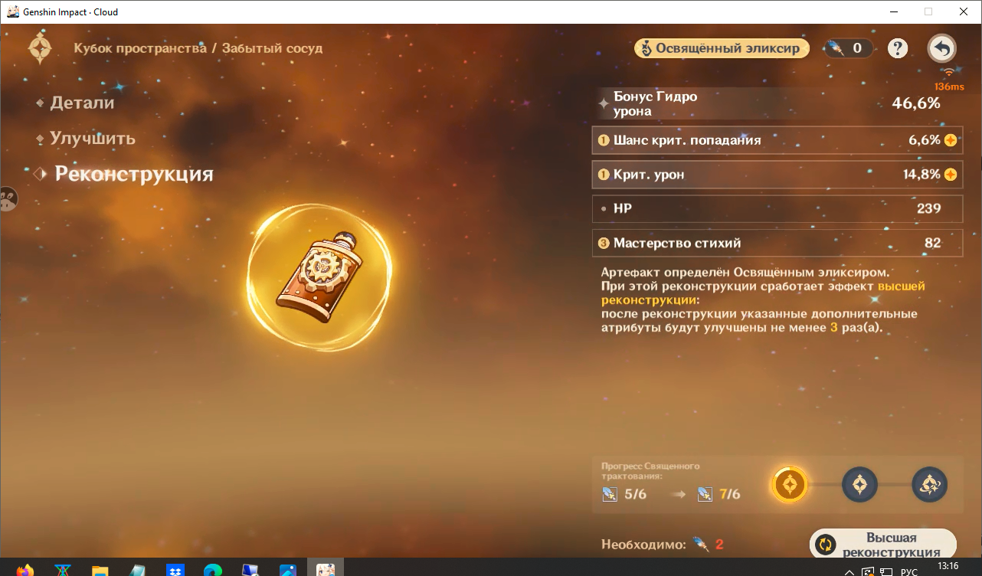Click the sync tray icon with orange dot

pyautogui.click(x=868, y=571)
